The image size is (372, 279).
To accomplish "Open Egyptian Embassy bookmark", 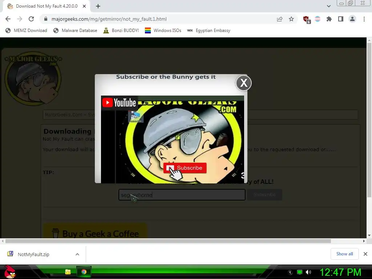I will coord(209,31).
